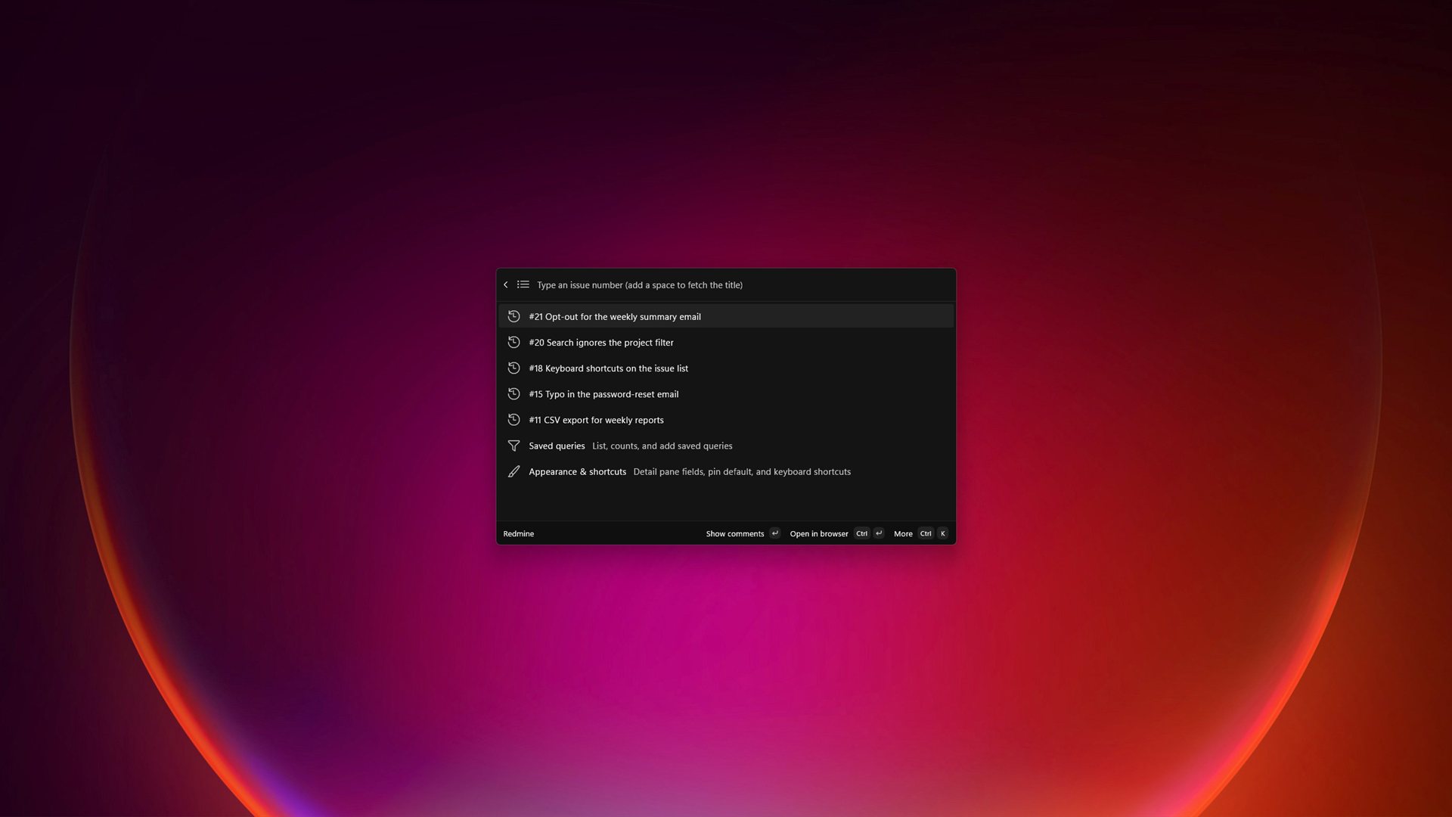Click description 'List, counts, and add saved queries'
This screenshot has height=817, width=1452.
pyautogui.click(x=662, y=446)
